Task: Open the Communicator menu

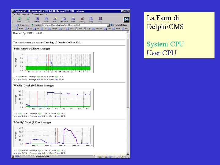Action: click(37, 14)
